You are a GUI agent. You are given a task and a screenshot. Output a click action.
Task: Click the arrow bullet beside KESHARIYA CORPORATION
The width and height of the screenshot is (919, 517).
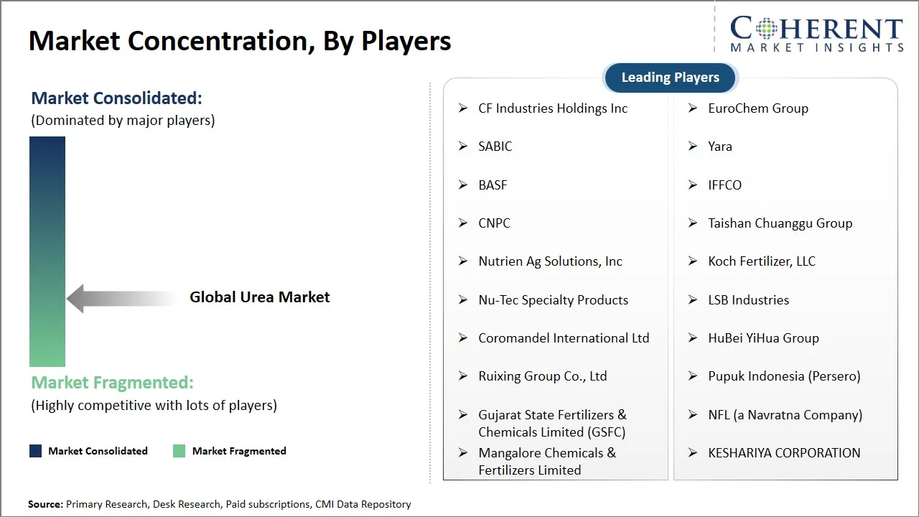click(693, 453)
